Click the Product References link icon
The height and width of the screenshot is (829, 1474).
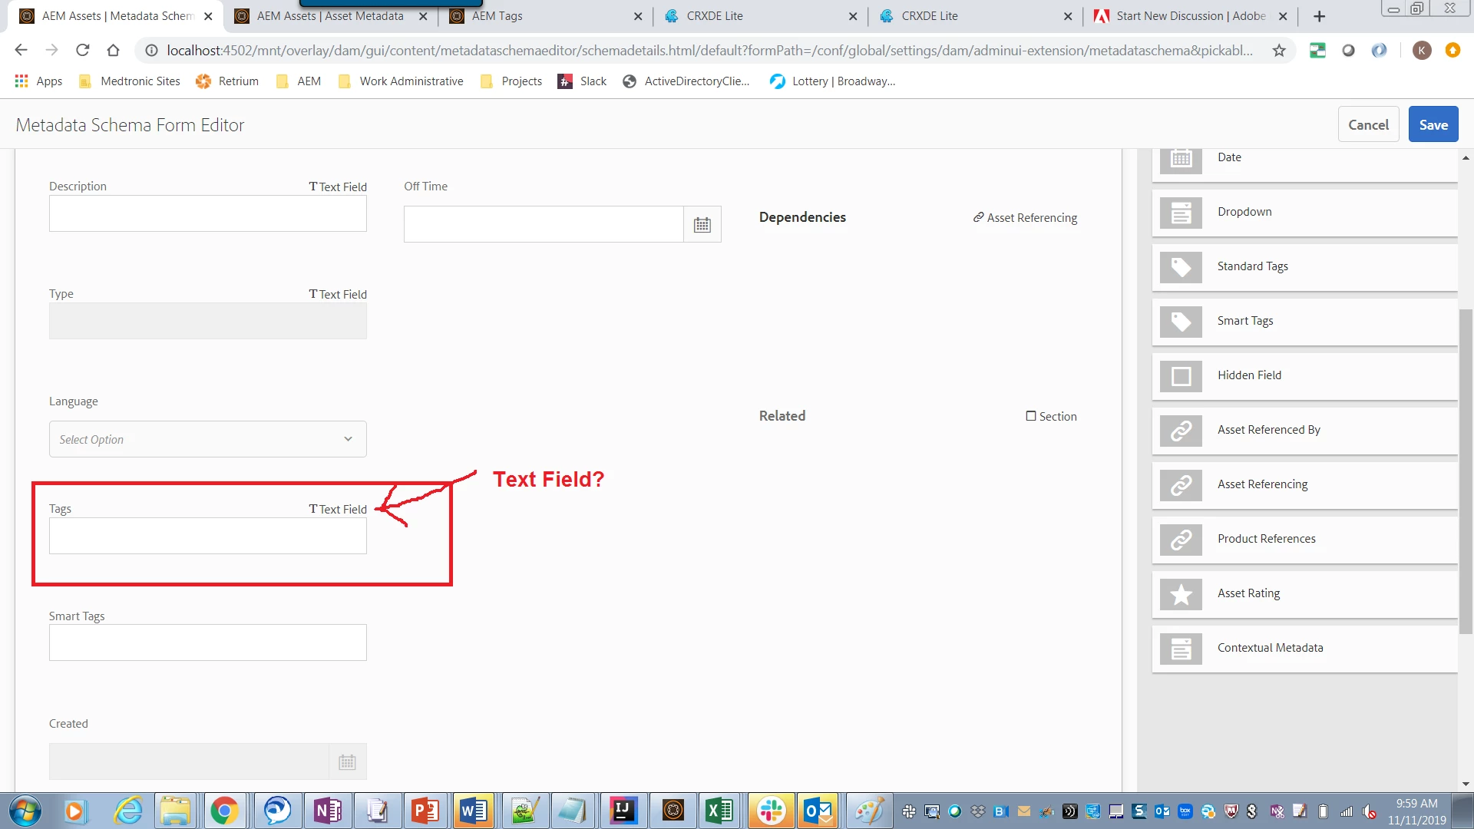pyautogui.click(x=1181, y=540)
